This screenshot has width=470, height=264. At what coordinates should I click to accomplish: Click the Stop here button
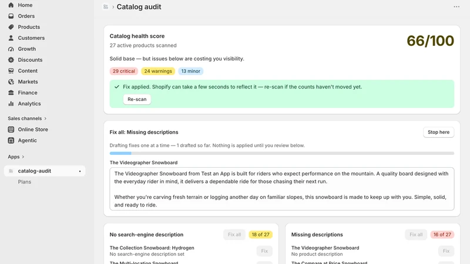click(x=438, y=132)
